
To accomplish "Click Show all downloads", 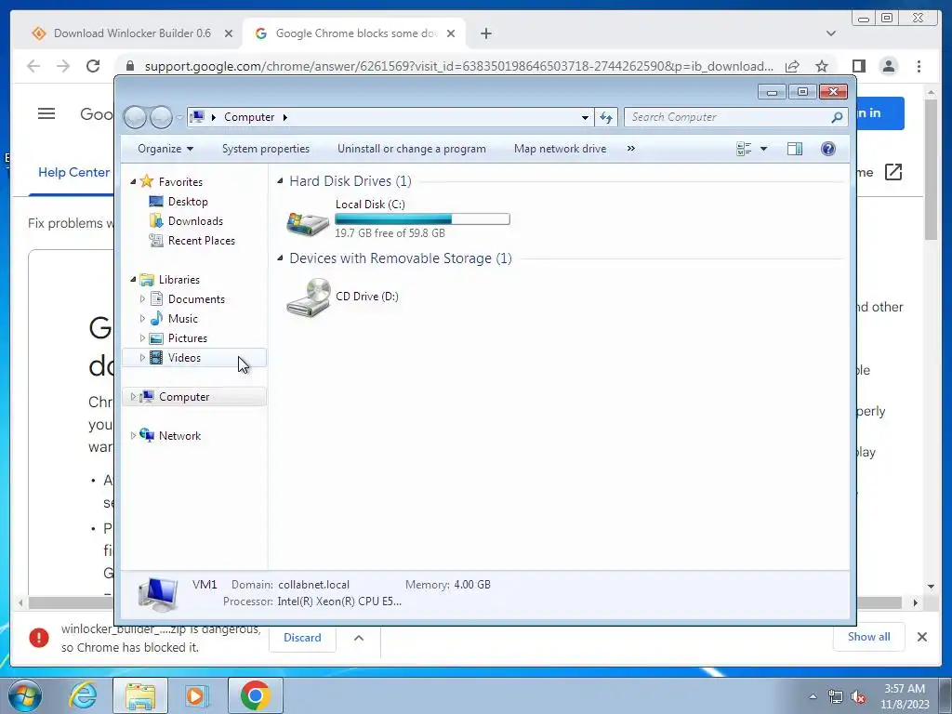I will pos(869,637).
